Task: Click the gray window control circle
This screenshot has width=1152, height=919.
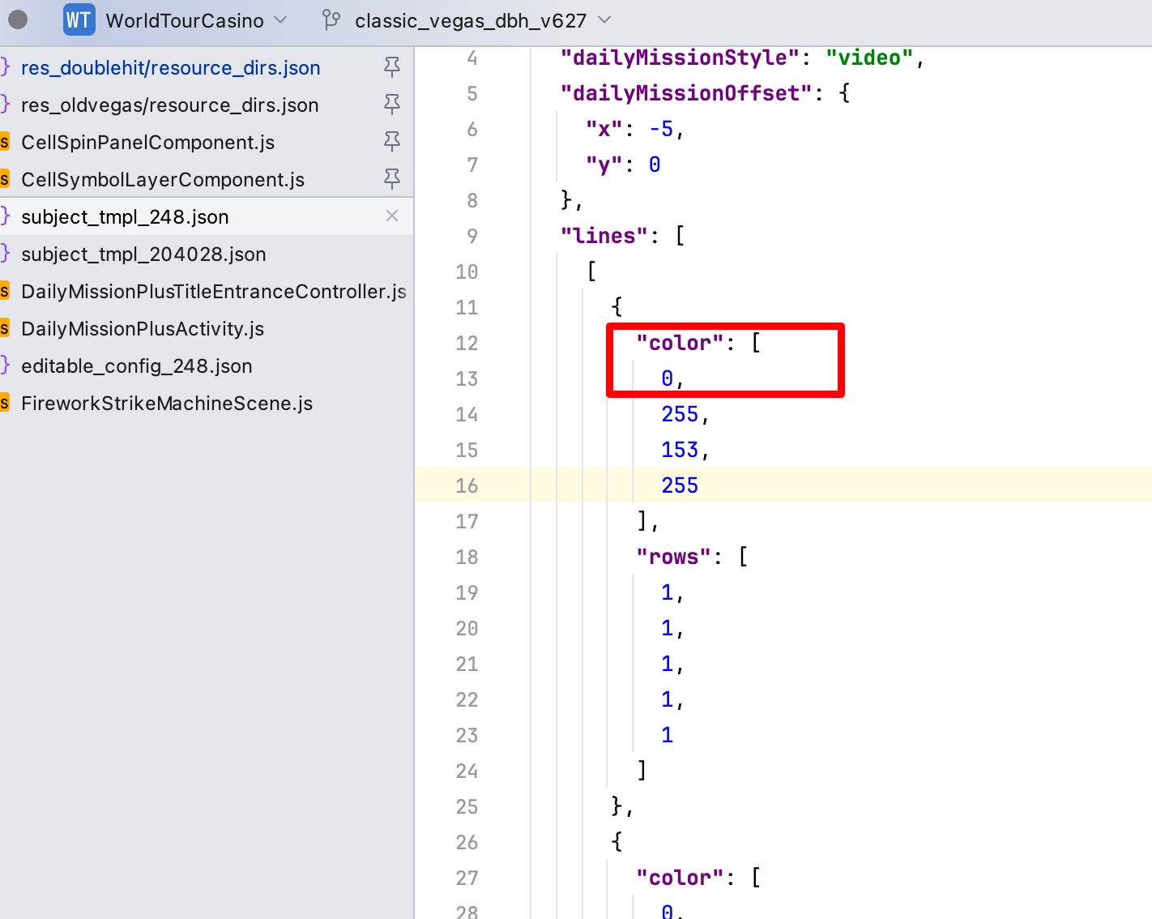Action: click(x=18, y=19)
